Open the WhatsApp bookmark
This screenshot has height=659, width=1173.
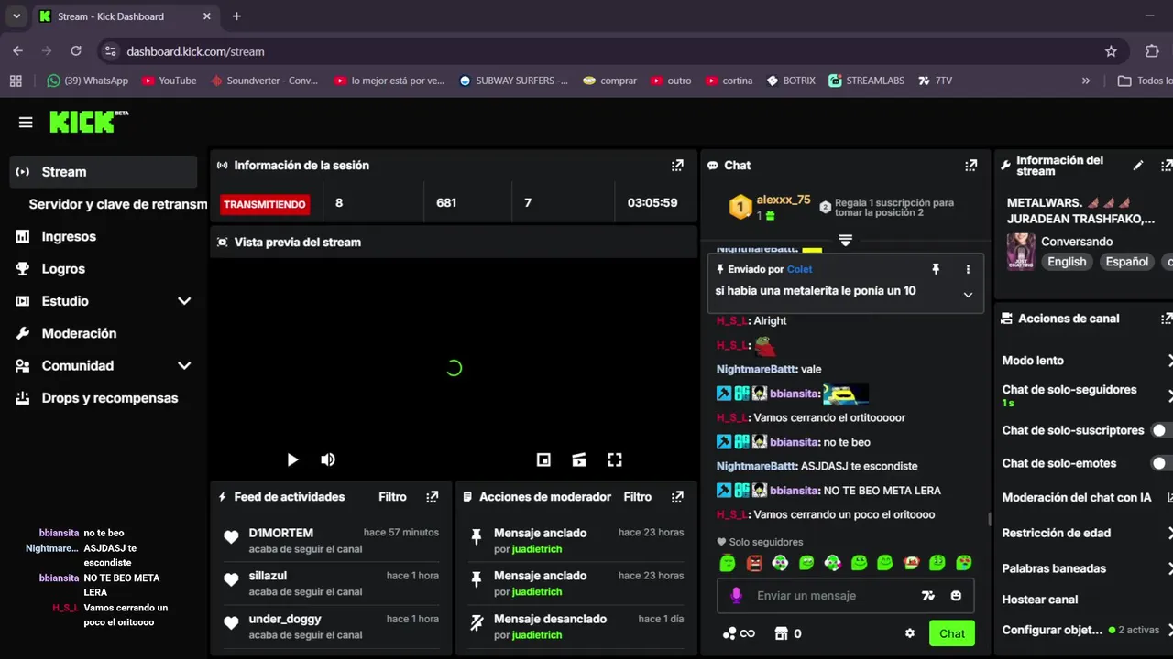click(88, 81)
